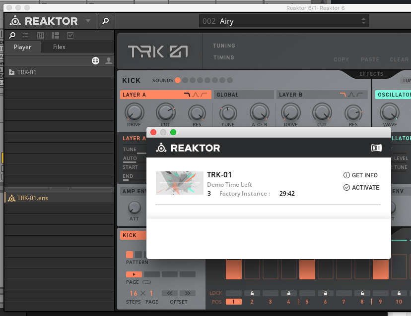The image size is (411, 316).
Task: Click the AMP ENV ATT knob
Action: tap(134, 208)
